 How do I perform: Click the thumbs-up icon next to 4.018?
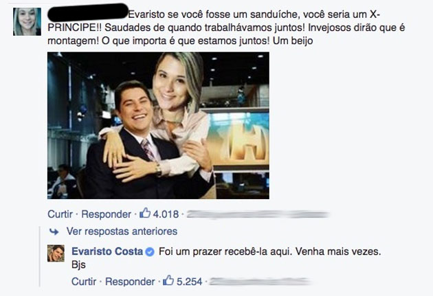click(x=145, y=213)
